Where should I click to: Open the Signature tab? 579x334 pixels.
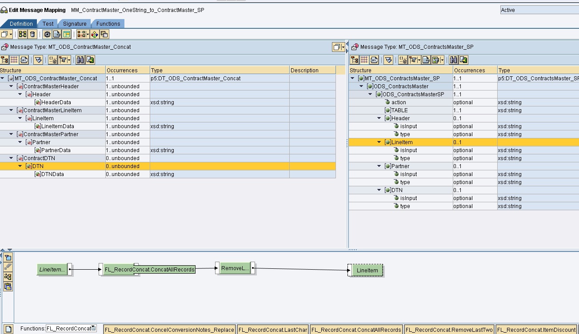click(x=75, y=24)
